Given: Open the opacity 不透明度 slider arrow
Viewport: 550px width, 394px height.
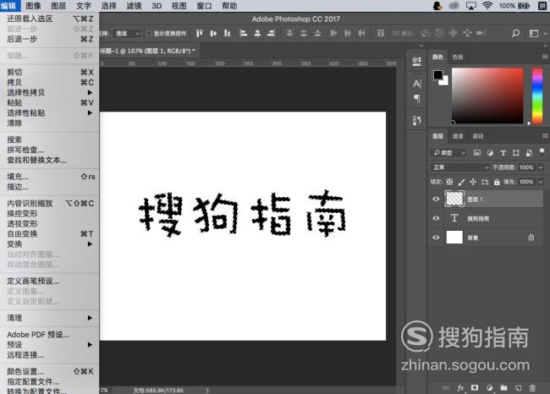Looking at the screenshot, I should 541,167.
